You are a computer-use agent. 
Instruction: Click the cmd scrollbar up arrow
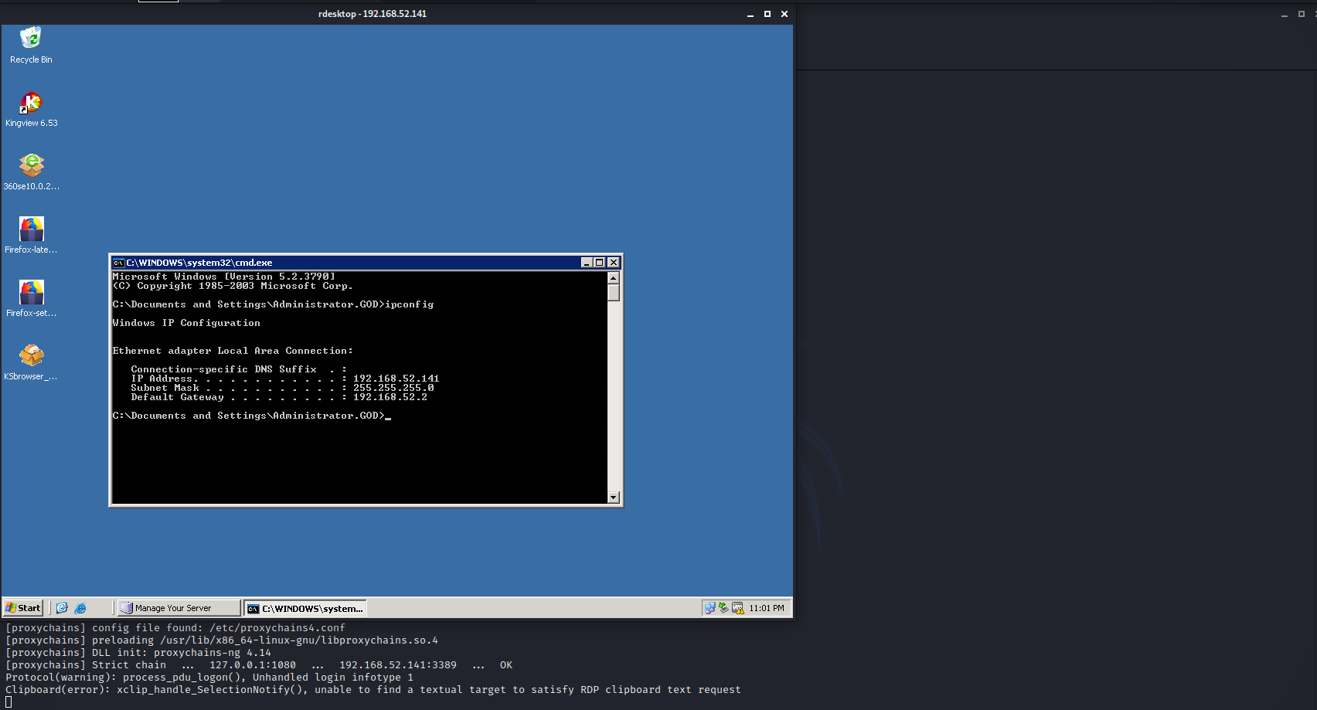pos(614,278)
